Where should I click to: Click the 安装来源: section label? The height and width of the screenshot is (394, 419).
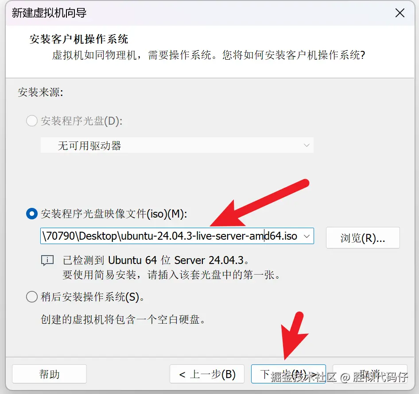(41, 92)
